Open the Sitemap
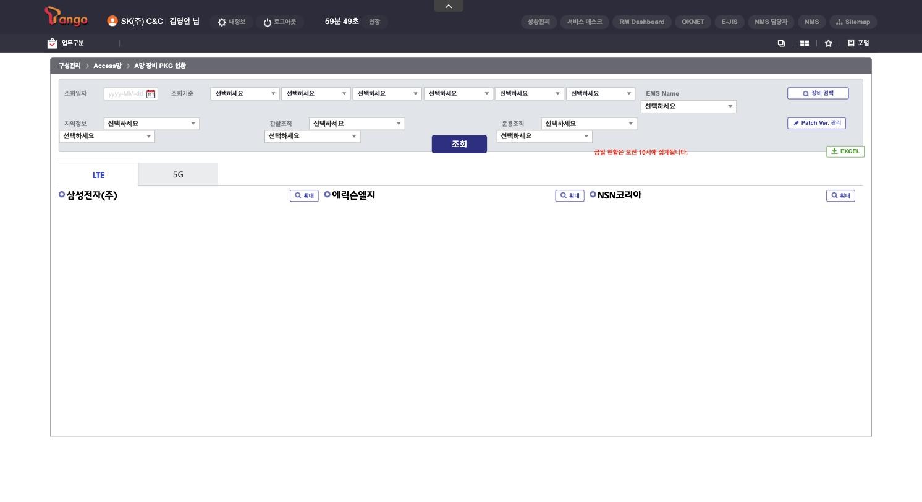 (x=853, y=22)
